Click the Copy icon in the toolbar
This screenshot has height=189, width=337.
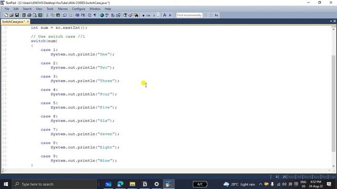pos(53,15)
